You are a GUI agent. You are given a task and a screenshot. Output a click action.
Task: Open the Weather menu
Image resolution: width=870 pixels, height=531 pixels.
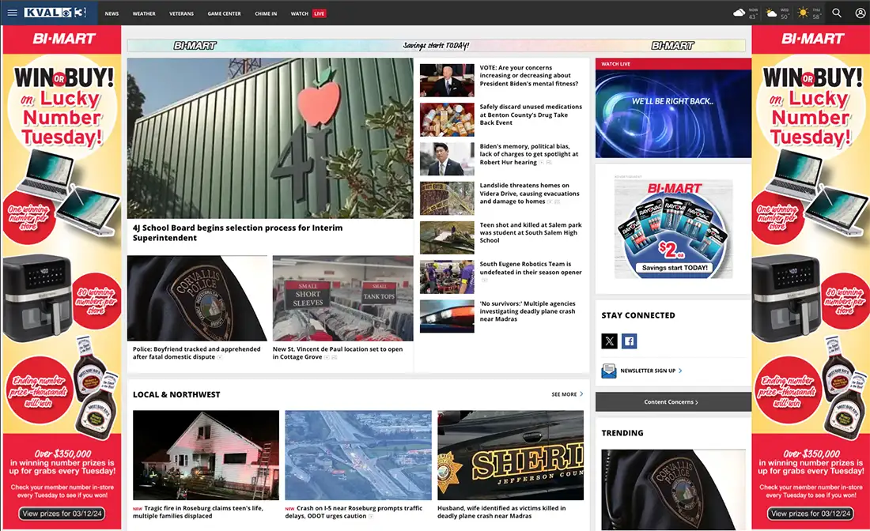pos(144,13)
